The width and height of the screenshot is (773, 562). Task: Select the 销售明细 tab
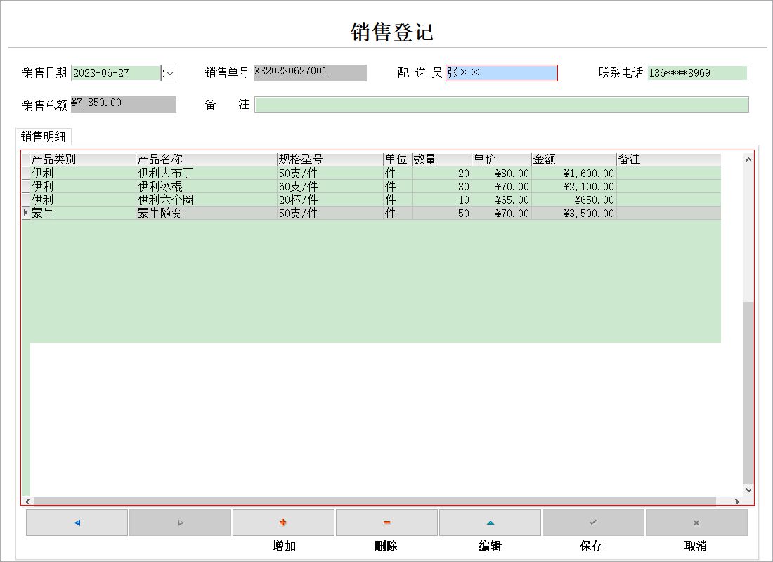(44, 136)
